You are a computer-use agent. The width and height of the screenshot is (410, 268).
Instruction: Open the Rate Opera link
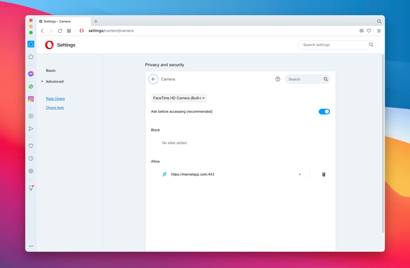(55, 99)
